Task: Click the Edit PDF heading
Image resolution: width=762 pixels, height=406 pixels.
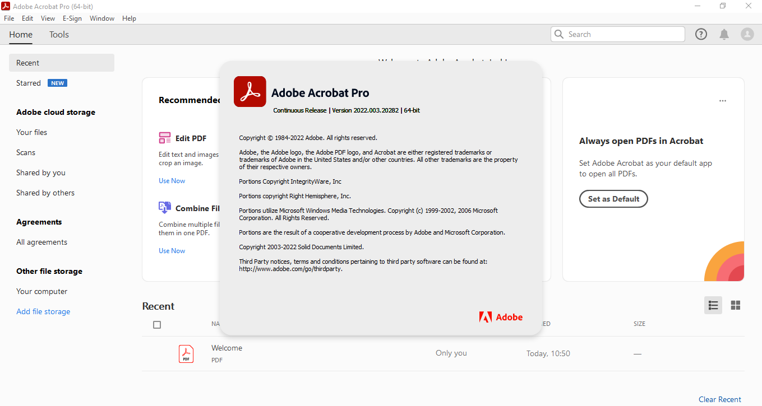Action: 191,138
